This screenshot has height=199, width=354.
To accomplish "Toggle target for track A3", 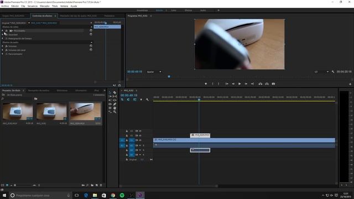I will click(132, 155).
